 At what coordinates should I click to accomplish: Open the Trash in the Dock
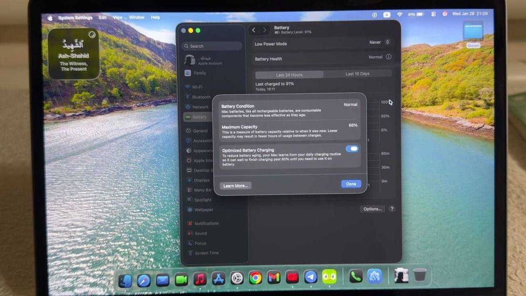click(420, 275)
